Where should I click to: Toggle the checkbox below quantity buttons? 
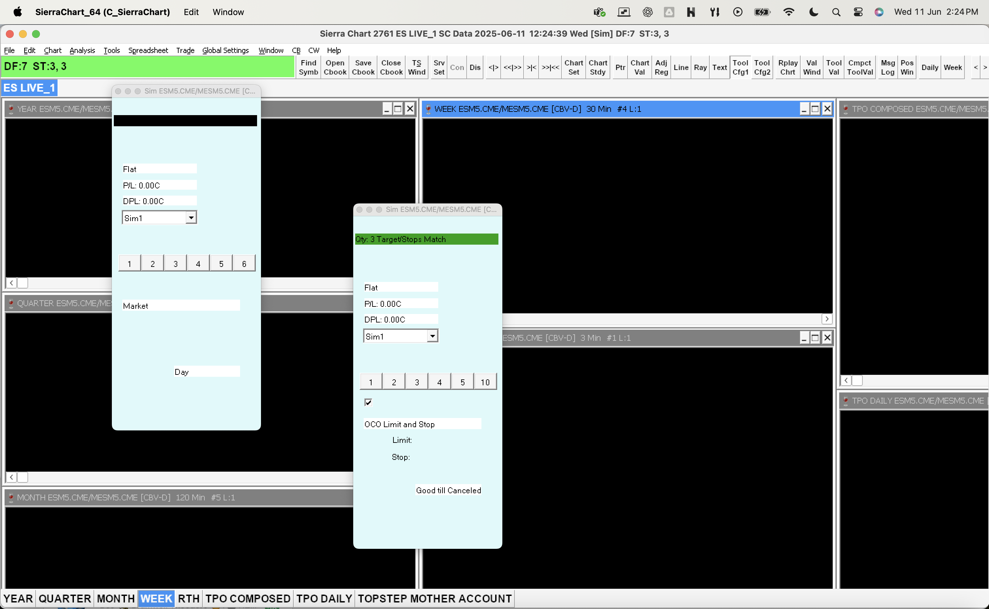368,402
